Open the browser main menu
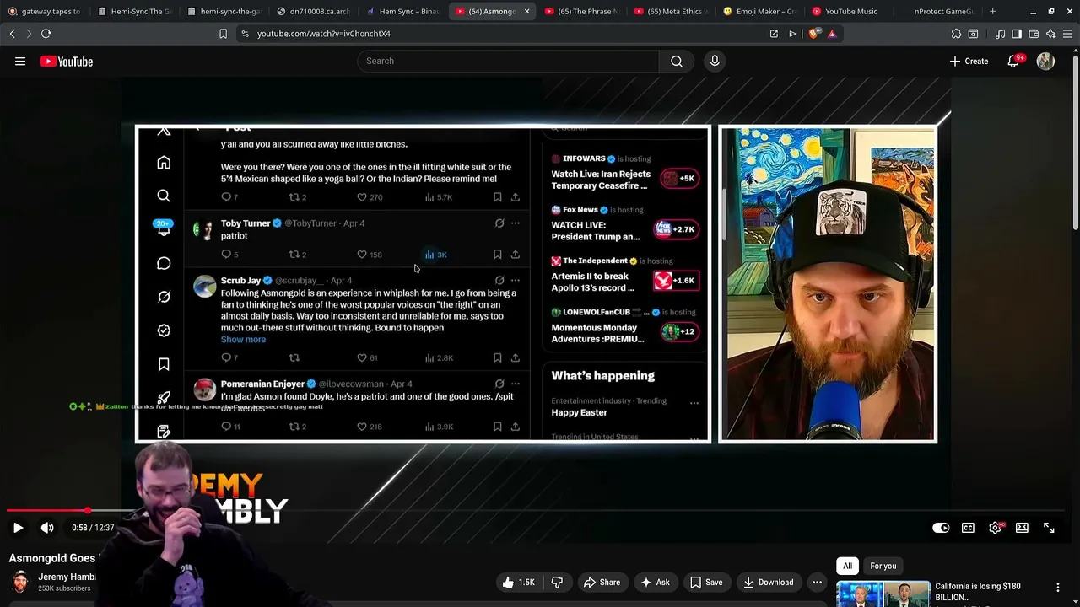 tap(1067, 34)
